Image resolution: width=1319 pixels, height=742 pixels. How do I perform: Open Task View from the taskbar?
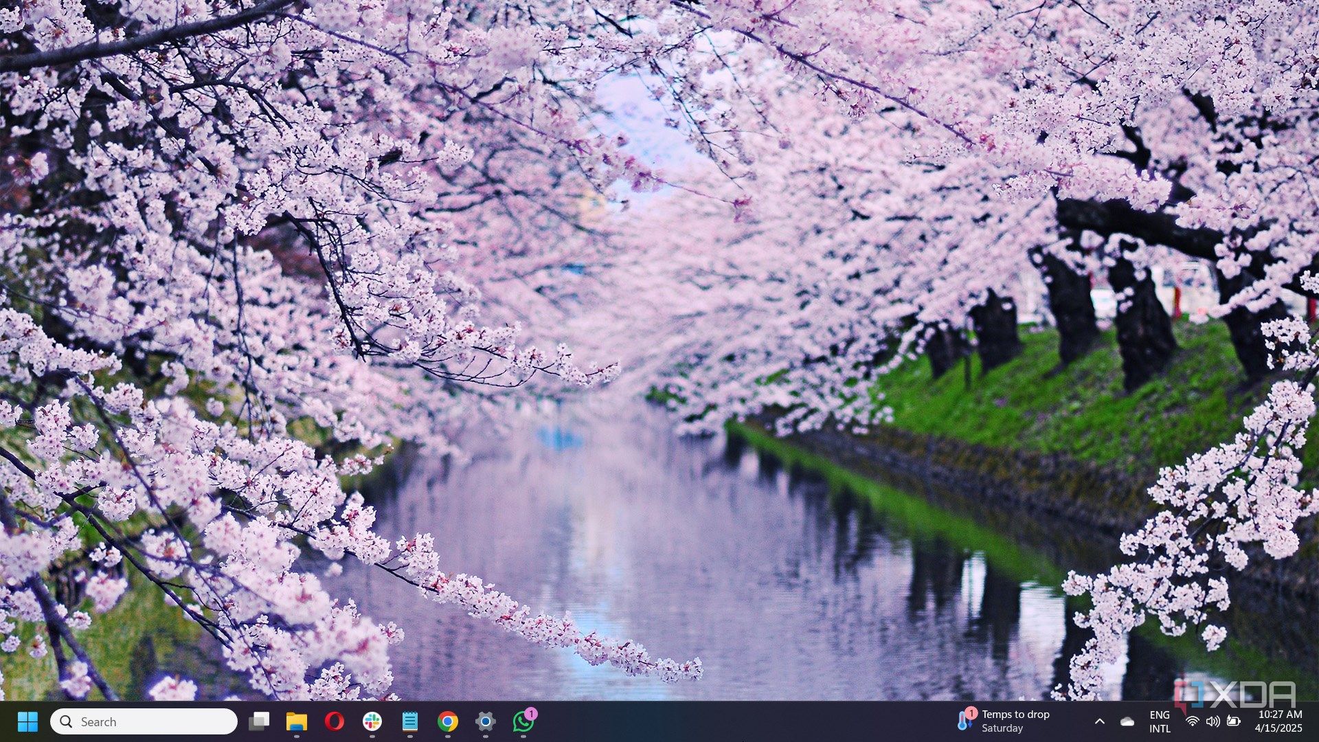tap(259, 721)
